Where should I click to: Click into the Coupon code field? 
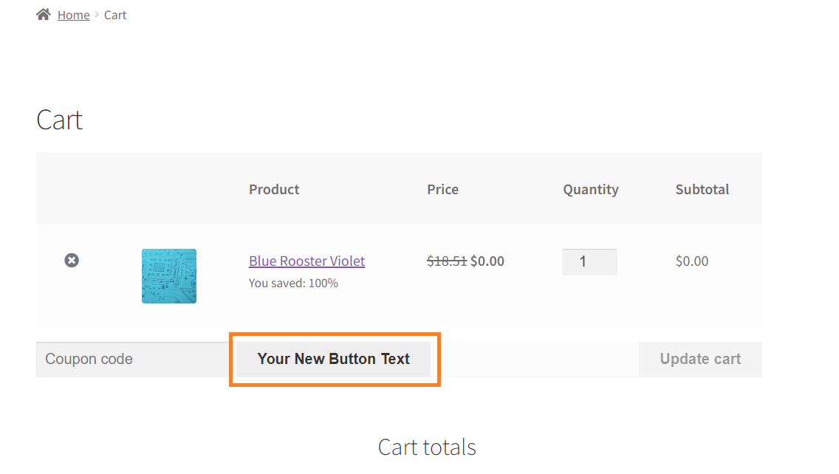pyautogui.click(x=133, y=360)
